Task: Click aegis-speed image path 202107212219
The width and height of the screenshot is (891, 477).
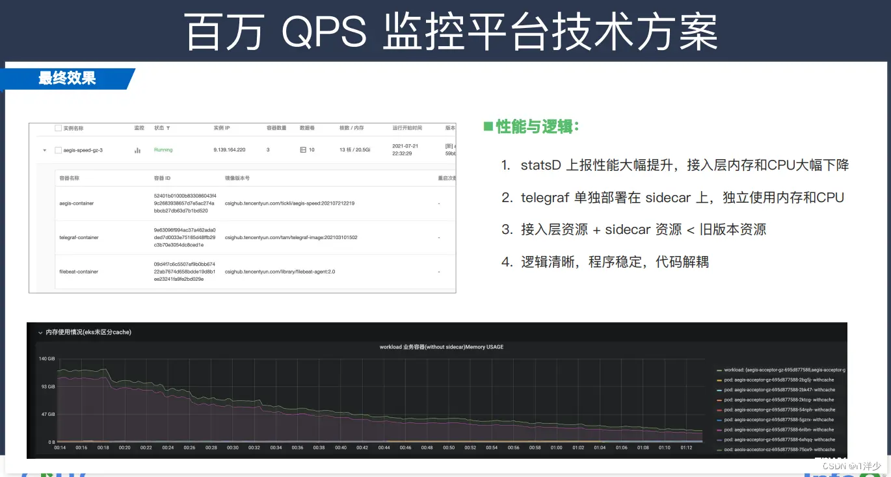Action: [289, 203]
